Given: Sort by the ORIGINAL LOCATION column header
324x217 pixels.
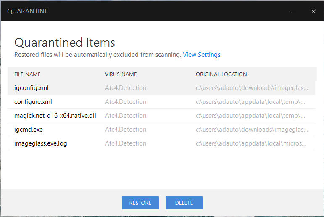Looking at the screenshot, I should [x=221, y=74].
